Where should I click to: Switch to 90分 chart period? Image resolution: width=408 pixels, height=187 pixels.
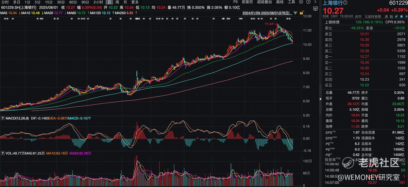85,2
